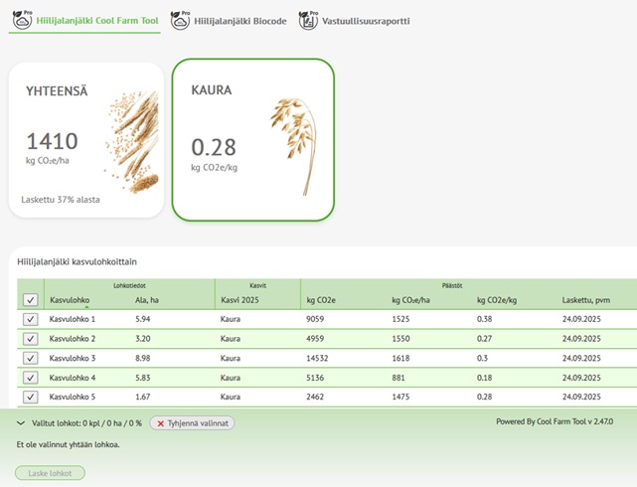Image resolution: width=637 pixels, height=487 pixels.
Task: Toggle the checkbox for Kasvulohko 5
Action: point(30,397)
